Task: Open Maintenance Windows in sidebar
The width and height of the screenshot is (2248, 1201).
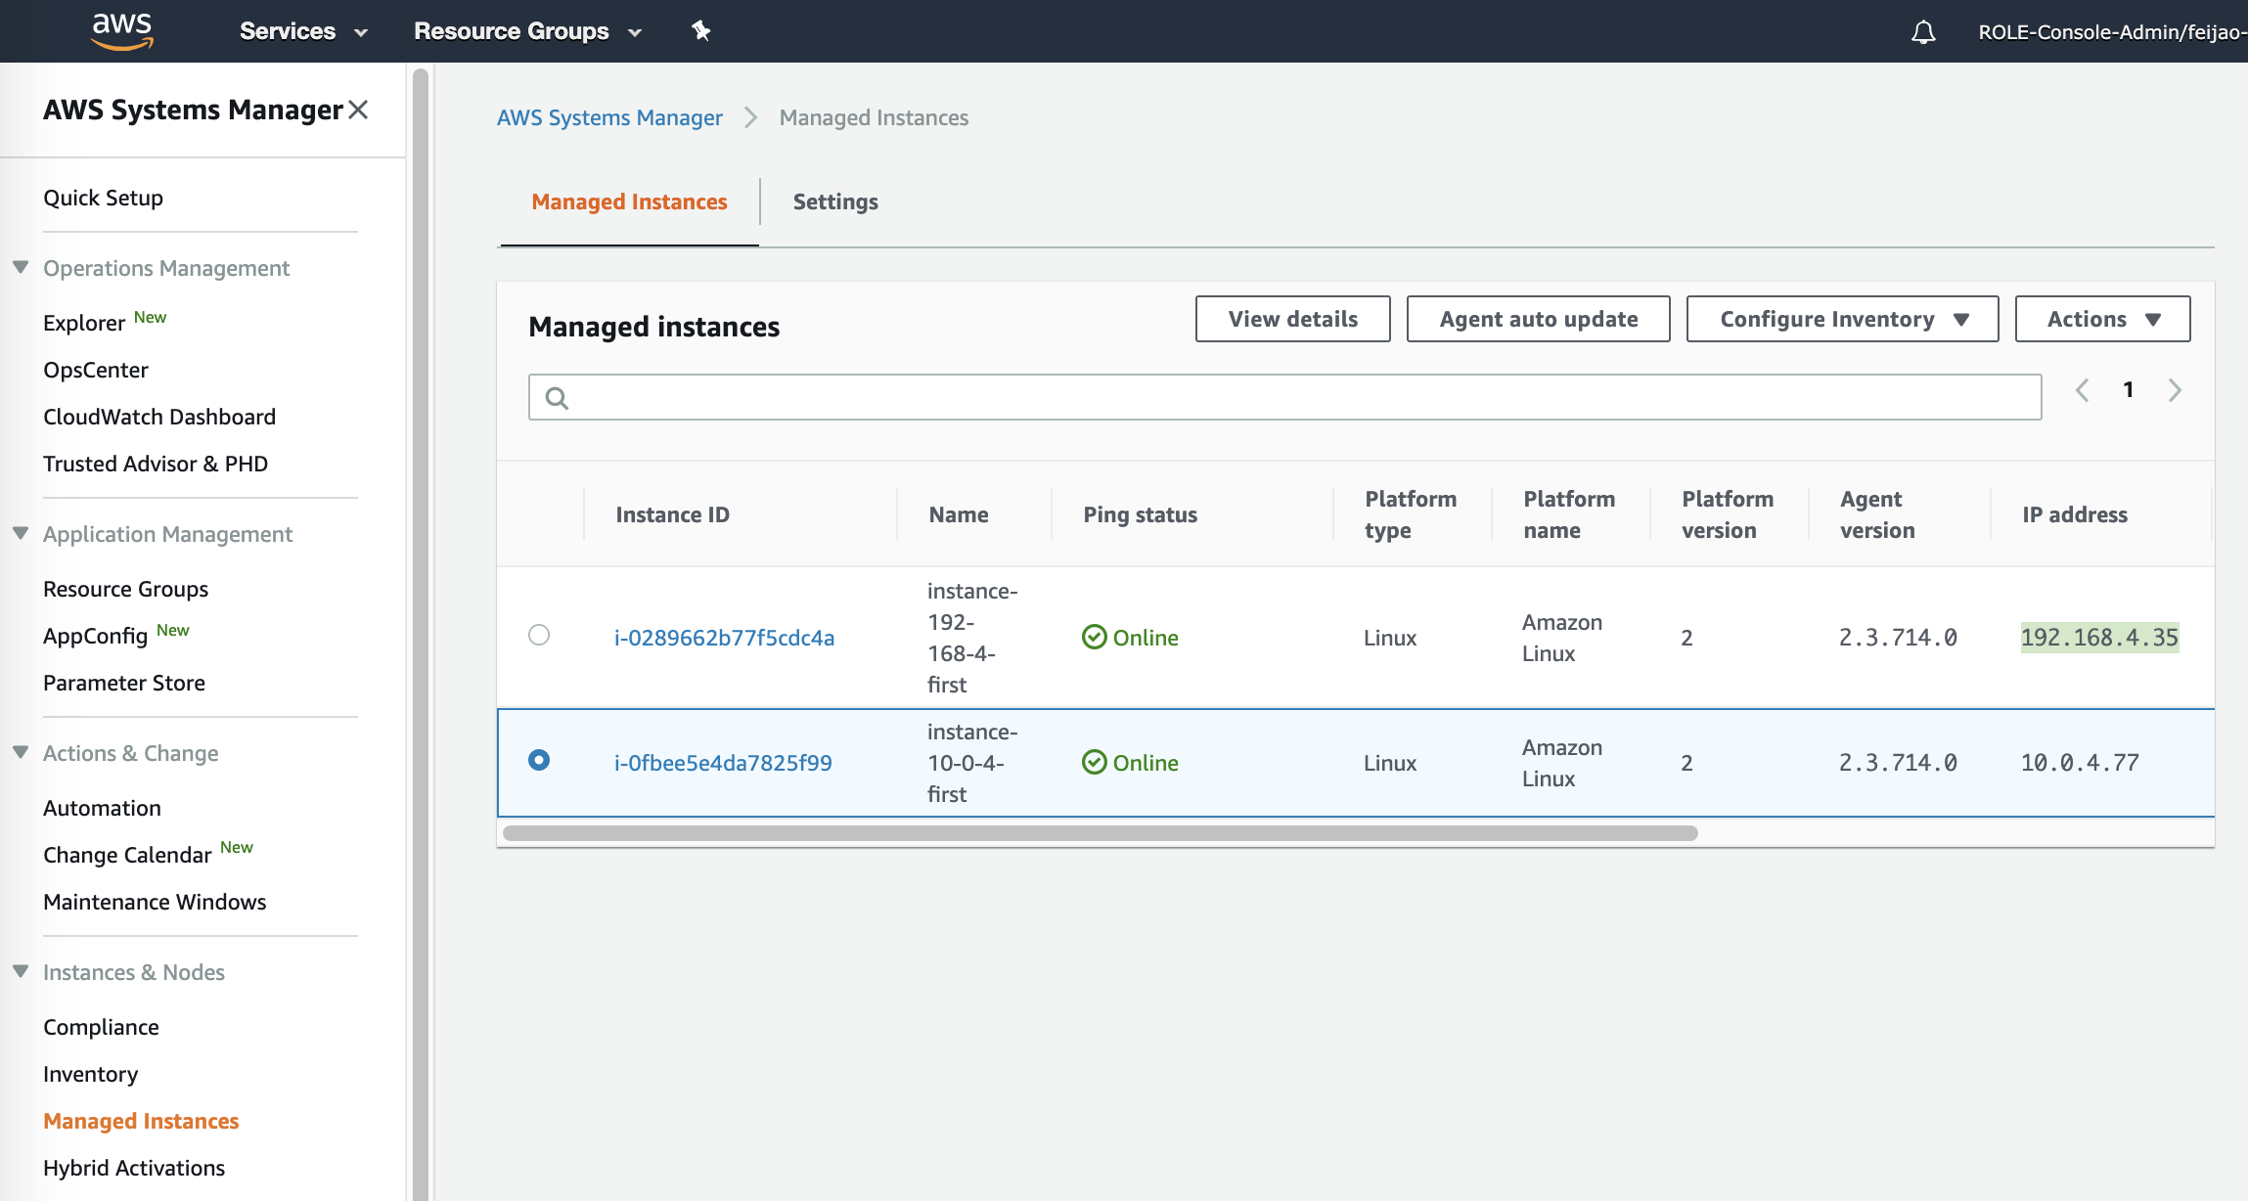Action: [x=155, y=902]
